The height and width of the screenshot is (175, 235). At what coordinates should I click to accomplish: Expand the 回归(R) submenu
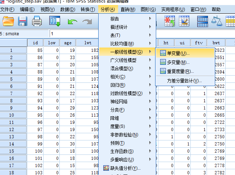[127, 85]
